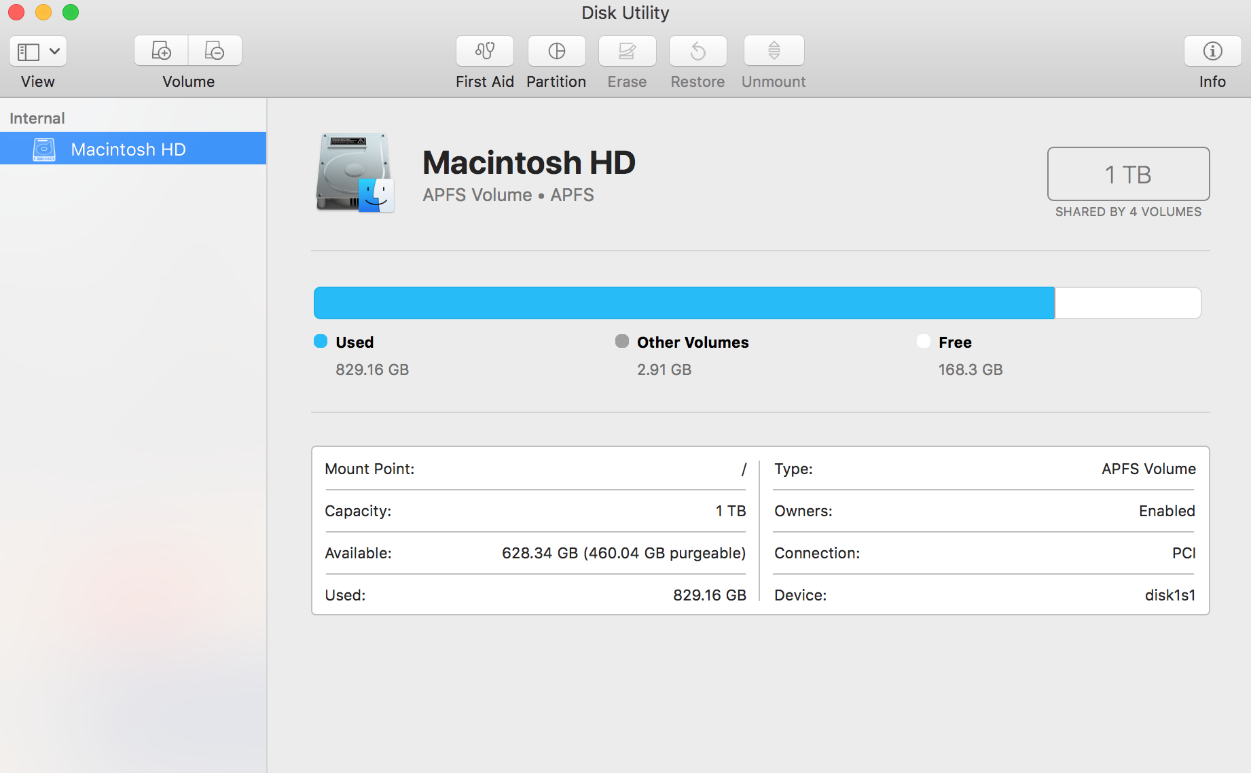The height and width of the screenshot is (773, 1251).
Task: Click the 'Device:' label
Action: [801, 595]
